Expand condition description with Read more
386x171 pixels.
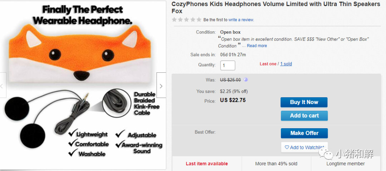(257, 46)
